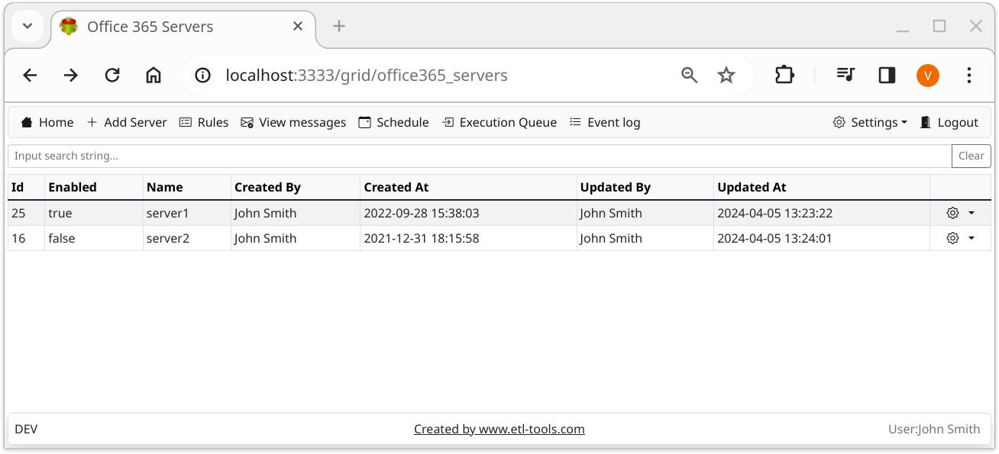Open the Created by www.etl-tools.com link
Image resolution: width=999 pixels, height=454 pixels.
(x=499, y=429)
